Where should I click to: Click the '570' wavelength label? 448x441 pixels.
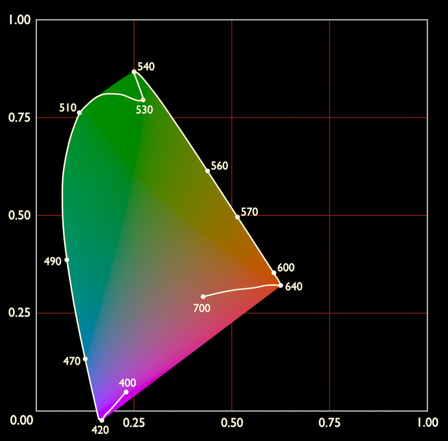point(250,212)
